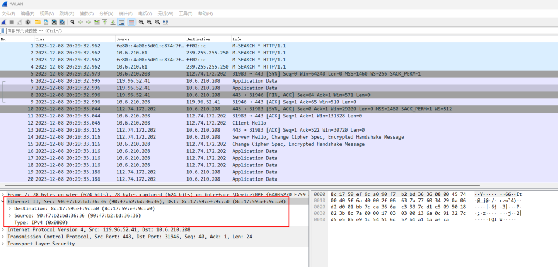Open the 统计(S) menu

(x=126, y=13)
